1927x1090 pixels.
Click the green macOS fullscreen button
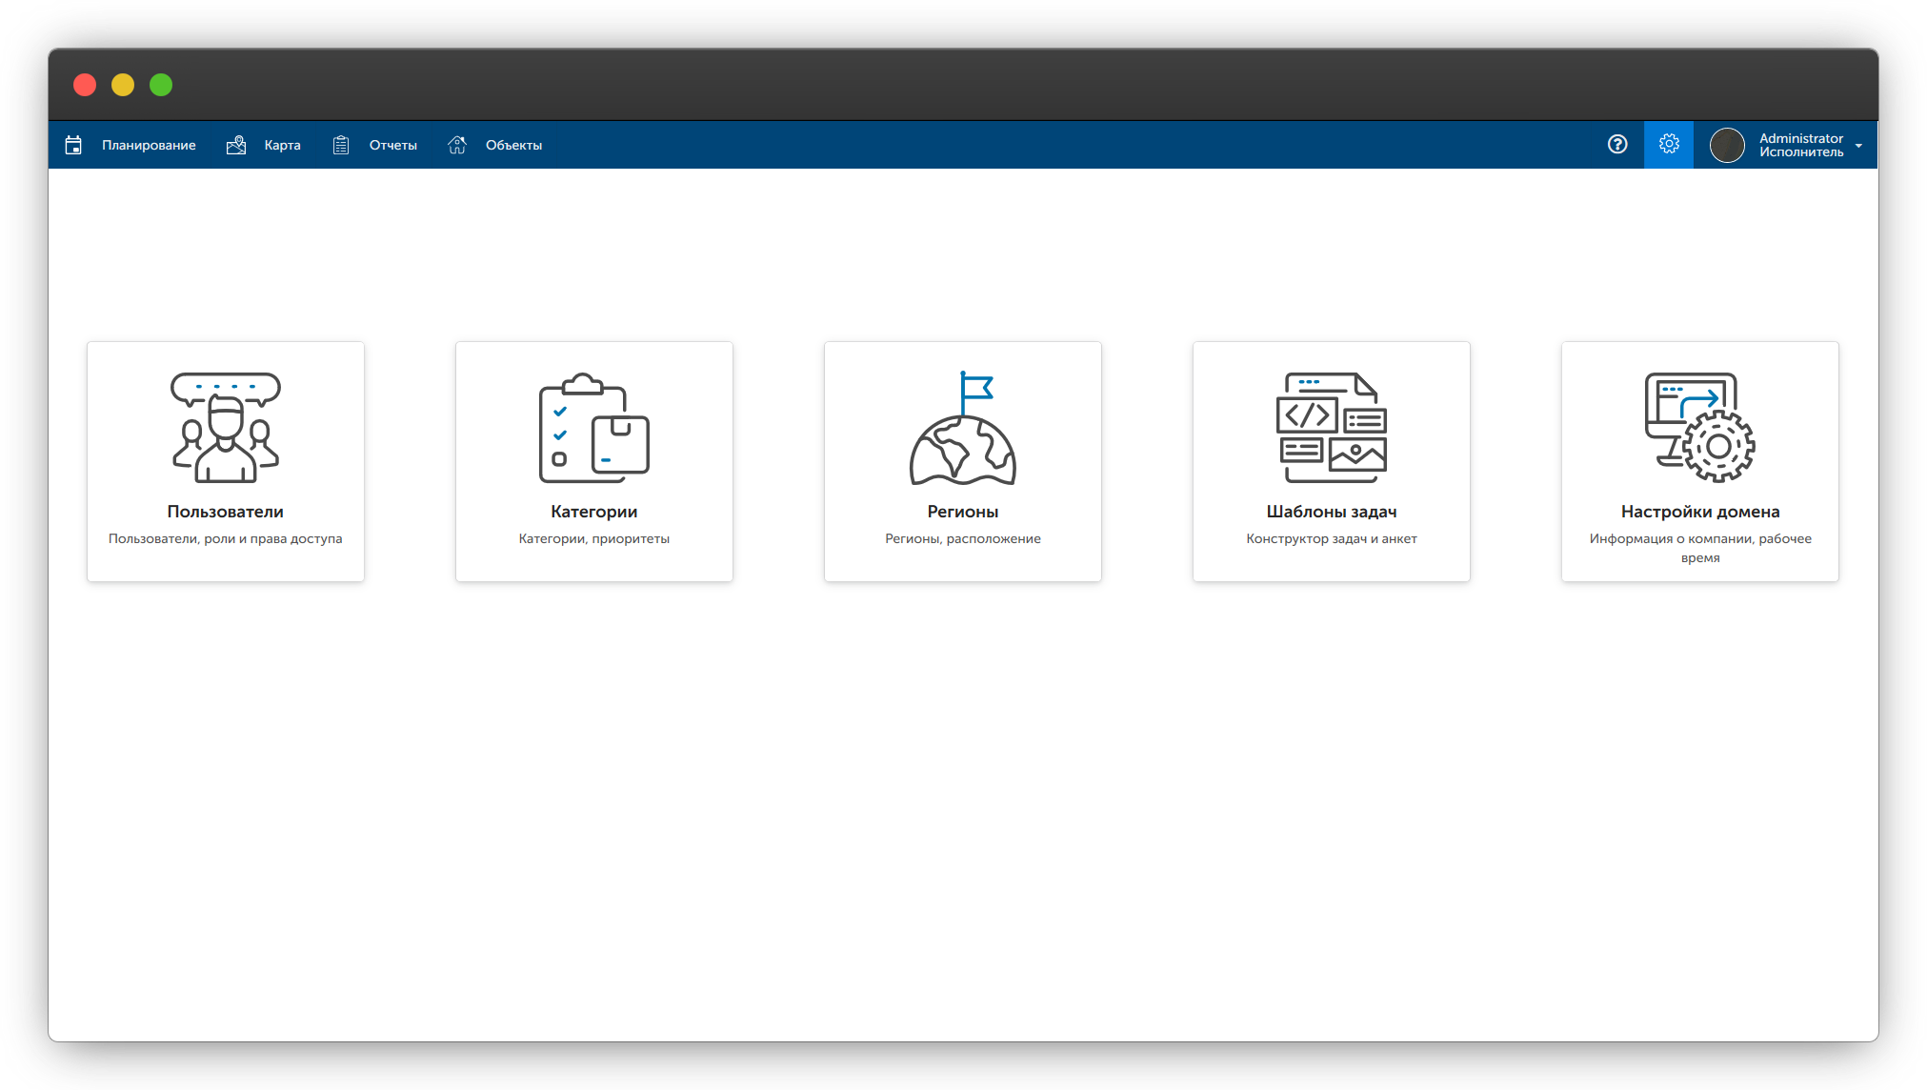(161, 85)
